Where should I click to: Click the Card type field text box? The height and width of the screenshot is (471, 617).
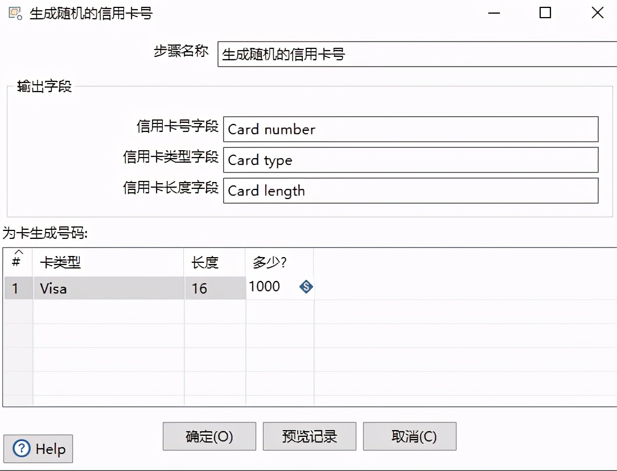(410, 160)
